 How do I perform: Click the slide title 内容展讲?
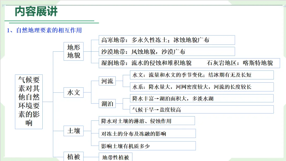[36, 11]
